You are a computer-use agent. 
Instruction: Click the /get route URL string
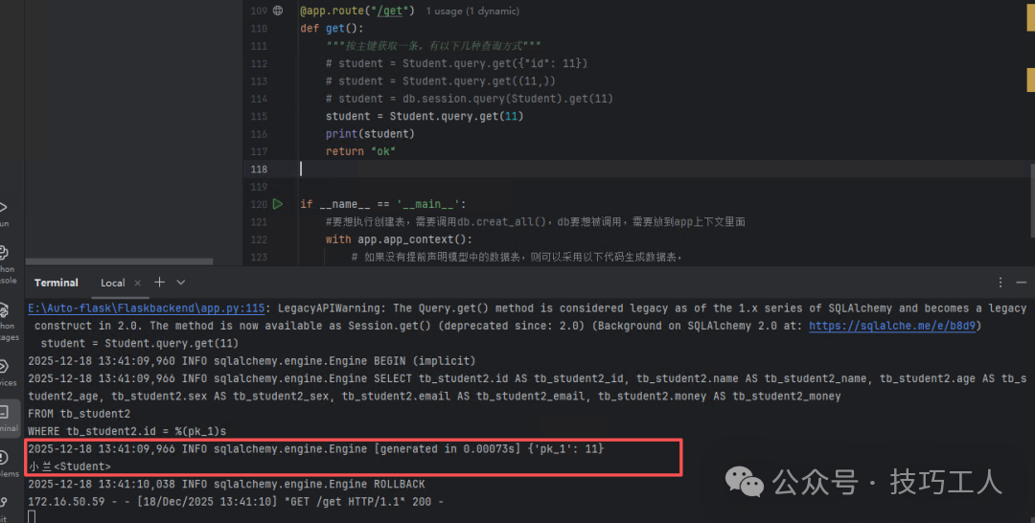click(387, 11)
